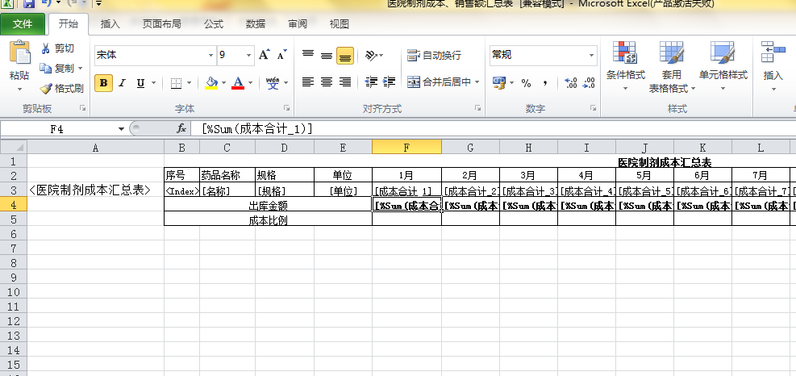Click the insert function fx icon

181,128
